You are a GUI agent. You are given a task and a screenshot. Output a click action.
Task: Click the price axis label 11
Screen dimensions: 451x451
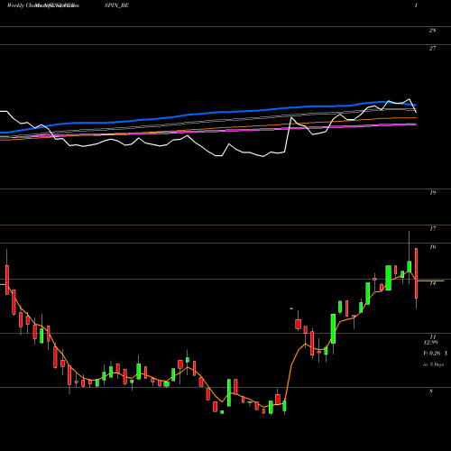433,336
